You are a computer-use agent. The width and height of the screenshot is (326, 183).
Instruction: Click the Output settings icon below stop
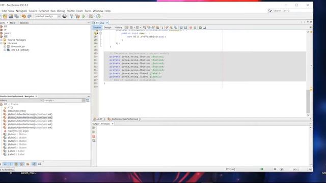click(x=94, y=141)
